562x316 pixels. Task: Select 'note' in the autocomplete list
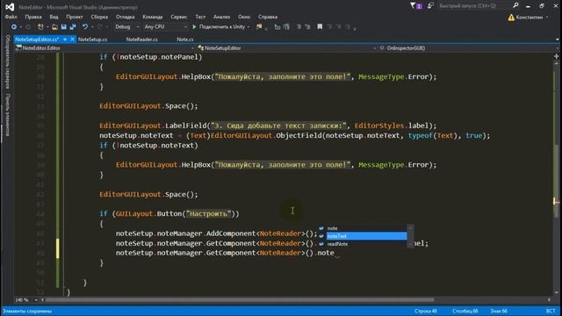(x=363, y=228)
